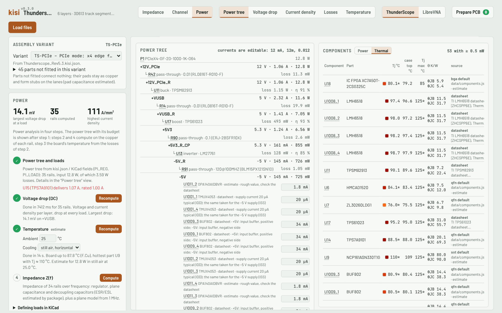Image resolution: width=502 pixels, height=313 pixels.
Task: Recompute the Temperature estimate step
Action: tap(109, 229)
